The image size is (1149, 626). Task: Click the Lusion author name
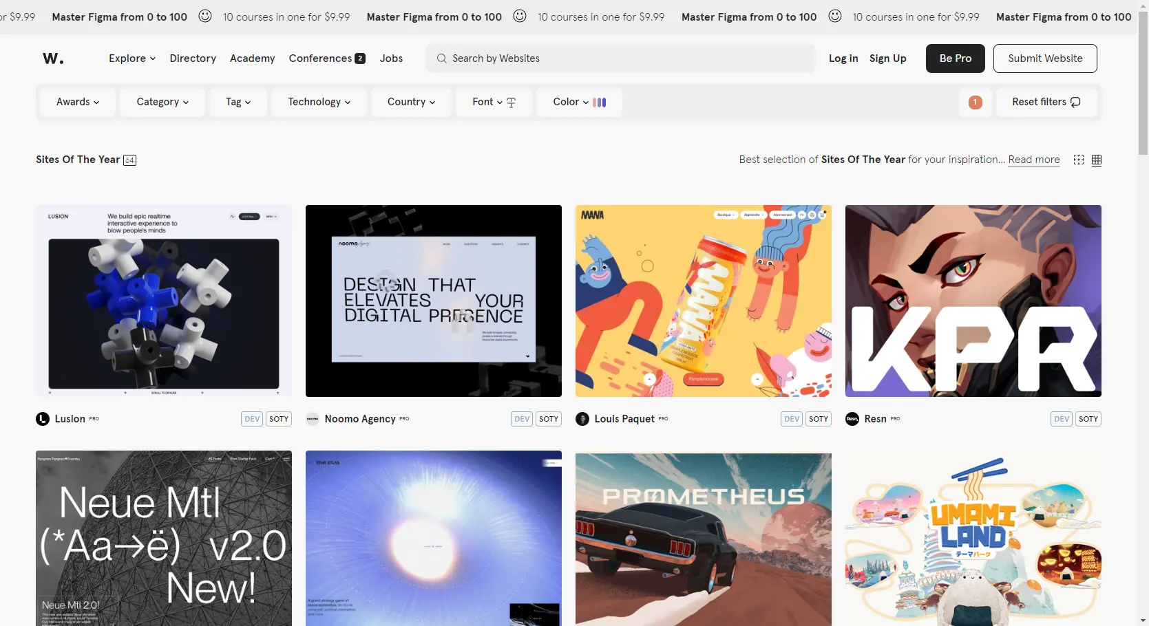click(x=70, y=419)
